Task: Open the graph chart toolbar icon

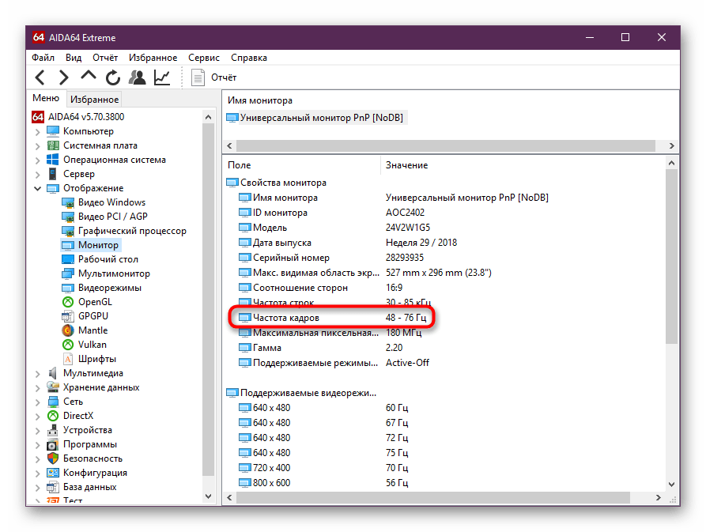Action: (x=162, y=77)
